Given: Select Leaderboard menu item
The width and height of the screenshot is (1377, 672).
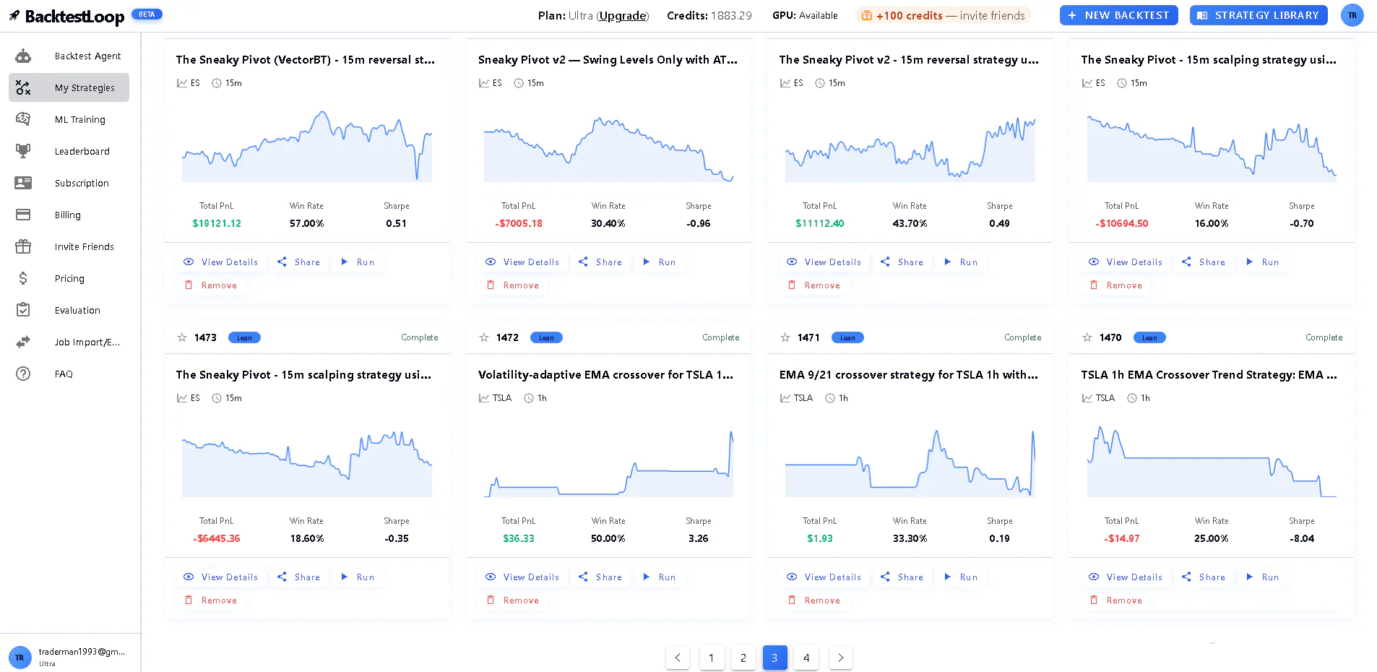Looking at the screenshot, I should (x=69, y=151).
